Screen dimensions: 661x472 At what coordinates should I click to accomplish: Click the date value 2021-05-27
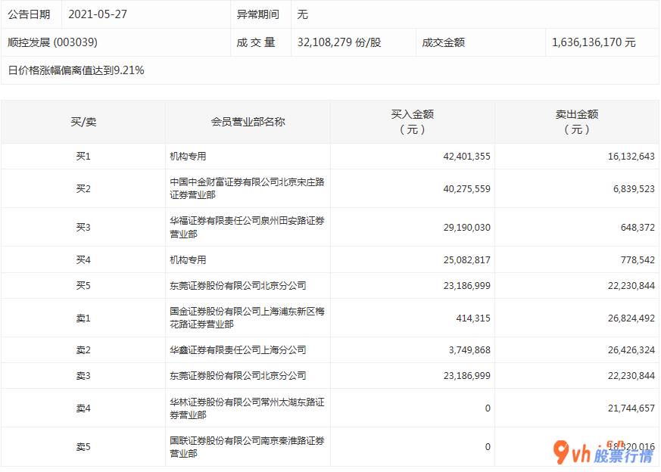(98, 14)
